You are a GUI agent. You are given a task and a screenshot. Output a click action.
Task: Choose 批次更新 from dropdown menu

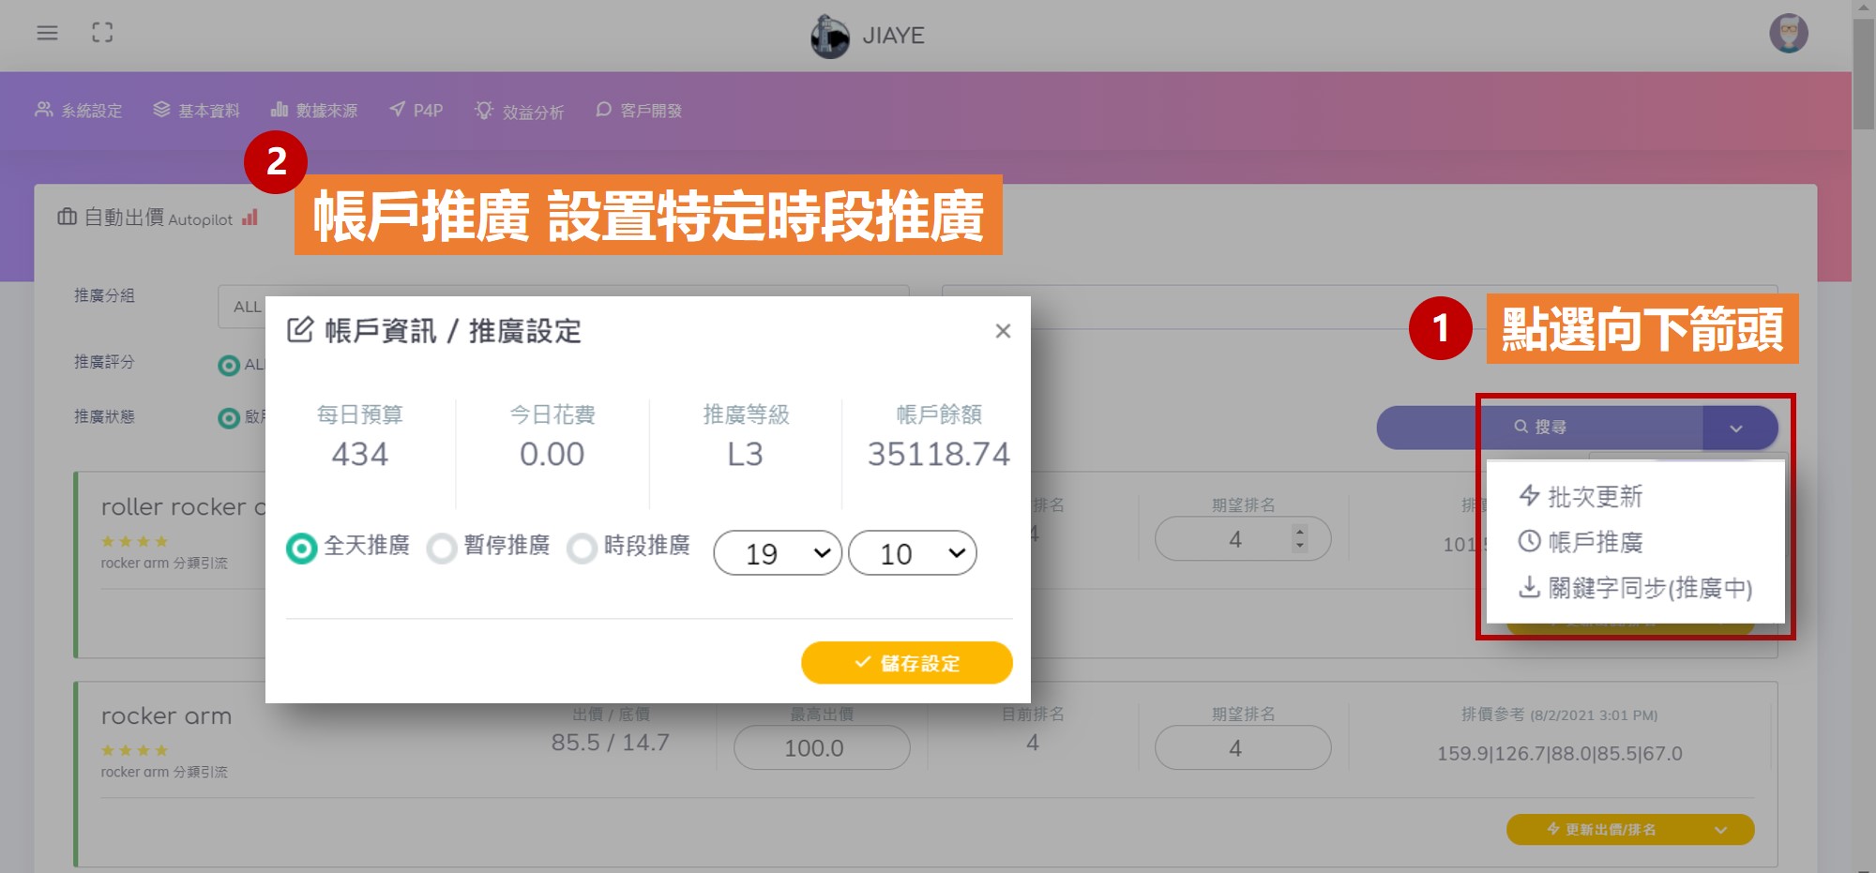(x=1594, y=496)
